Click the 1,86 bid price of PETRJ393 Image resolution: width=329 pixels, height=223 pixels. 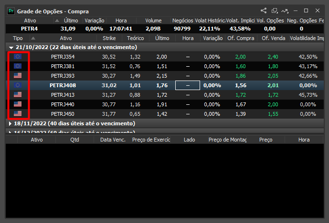click(241, 76)
